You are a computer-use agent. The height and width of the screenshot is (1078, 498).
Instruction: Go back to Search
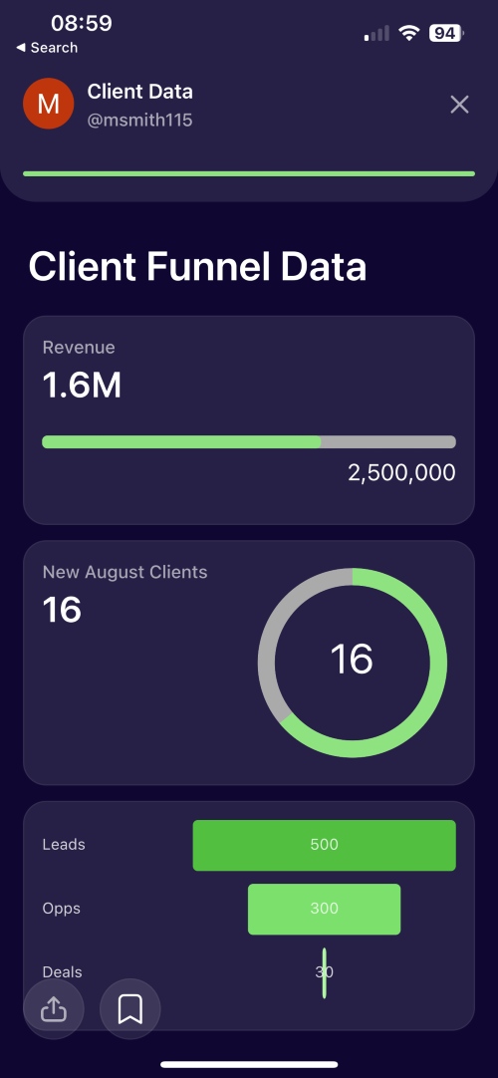click(x=47, y=48)
